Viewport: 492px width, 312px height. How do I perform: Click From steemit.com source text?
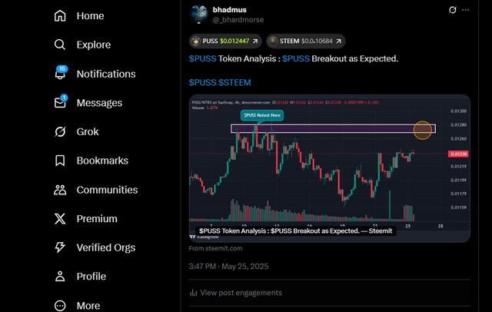[x=215, y=248]
